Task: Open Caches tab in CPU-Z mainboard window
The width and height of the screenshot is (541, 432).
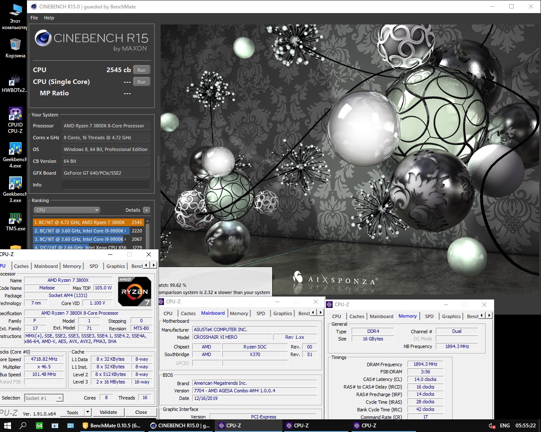Action: click(188, 313)
